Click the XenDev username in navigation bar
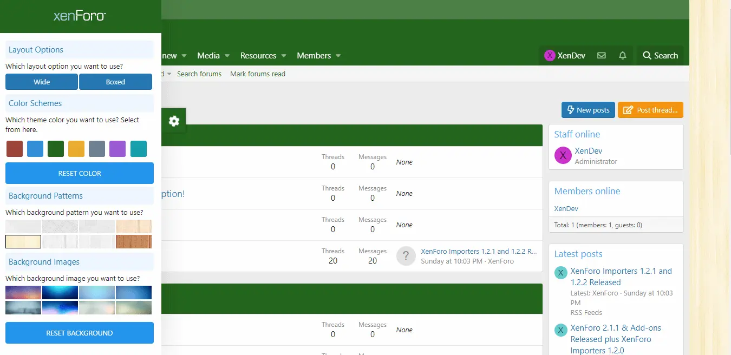This screenshot has height=355, width=731. [571, 56]
